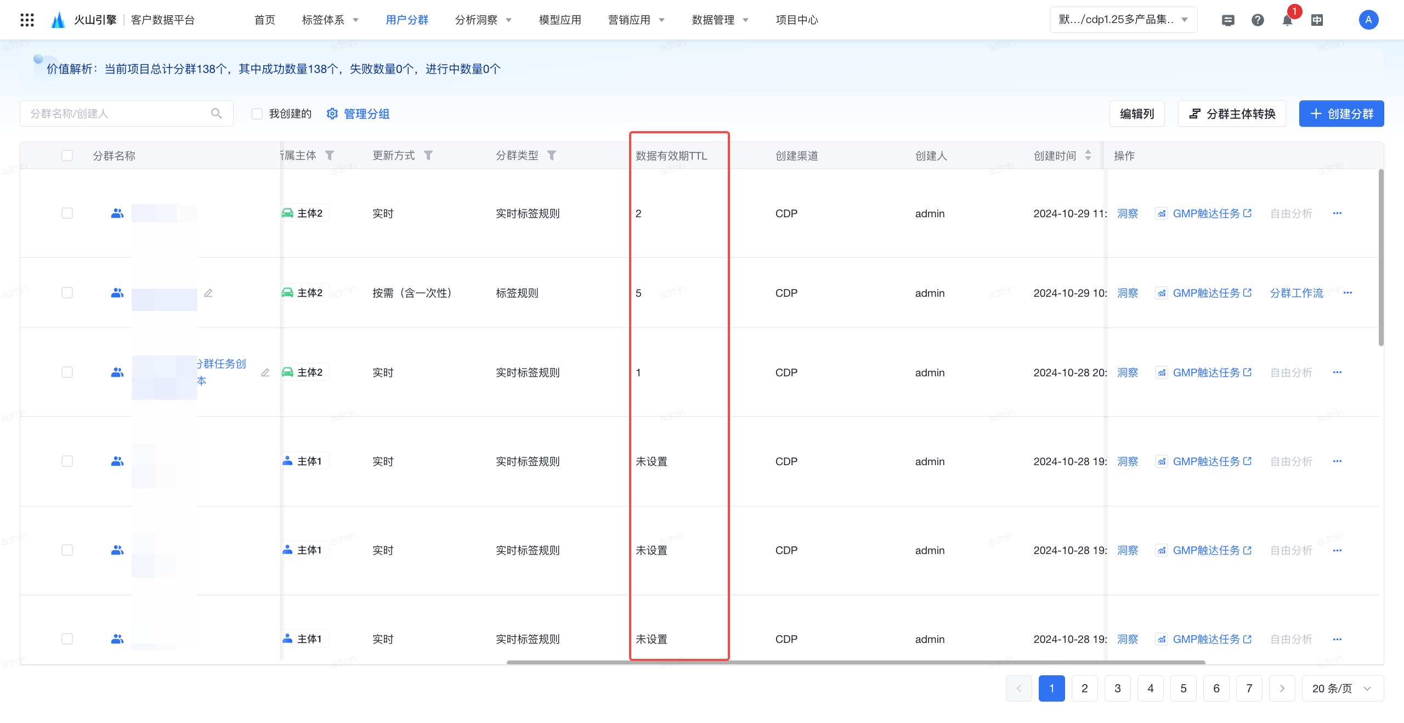Filter the 分群类型 column
This screenshot has width=1404, height=723.
tap(552, 155)
